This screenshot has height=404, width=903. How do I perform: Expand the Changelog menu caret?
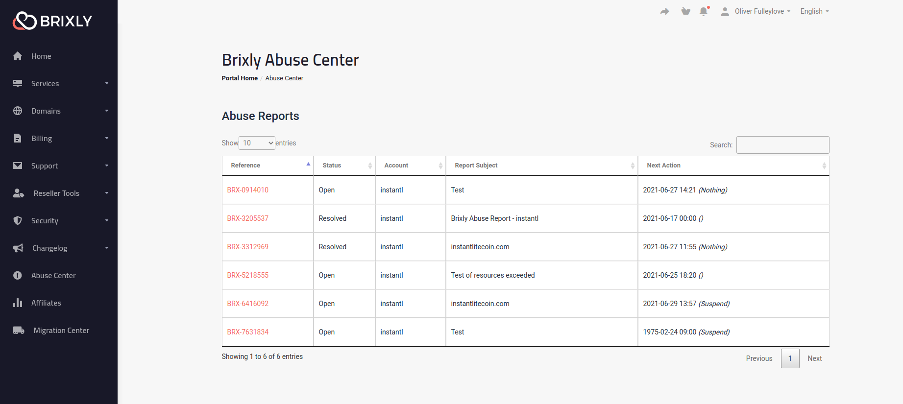pos(107,248)
